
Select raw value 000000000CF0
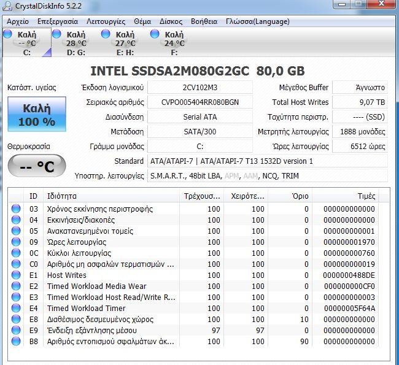pyautogui.click(x=349, y=286)
